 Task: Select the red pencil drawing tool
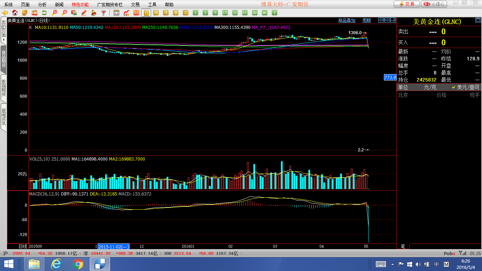tap(84, 13)
